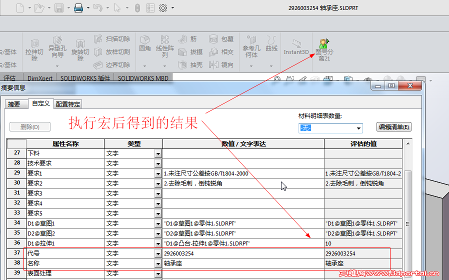Click the Open file icon

click(x=39, y=7)
